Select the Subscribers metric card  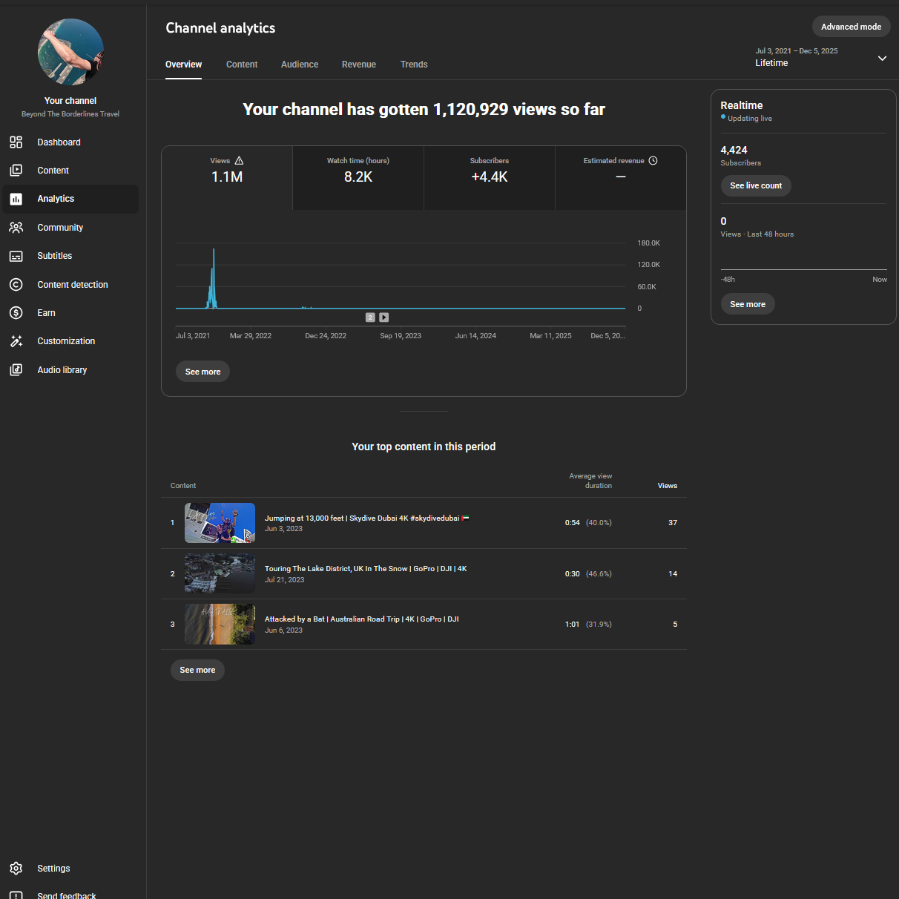[490, 177]
